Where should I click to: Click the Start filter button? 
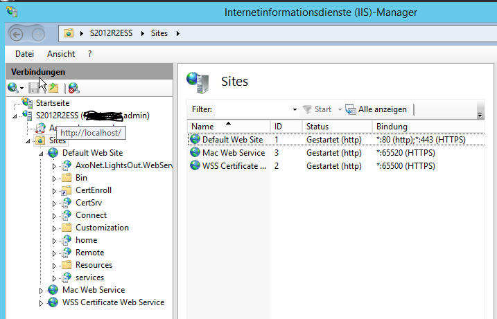pos(317,109)
